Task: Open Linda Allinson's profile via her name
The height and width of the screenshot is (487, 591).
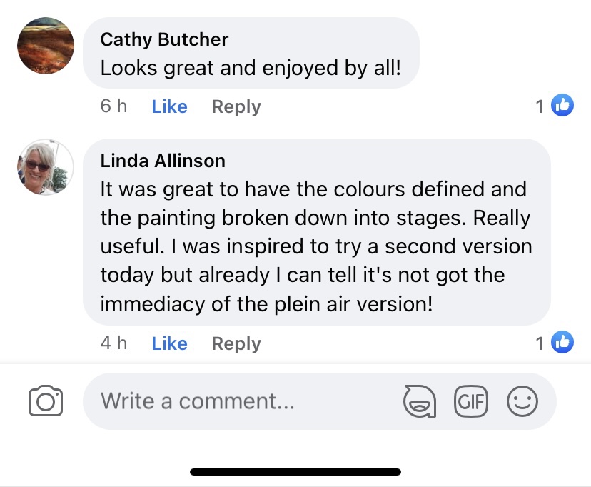Action: (x=163, y=160)
